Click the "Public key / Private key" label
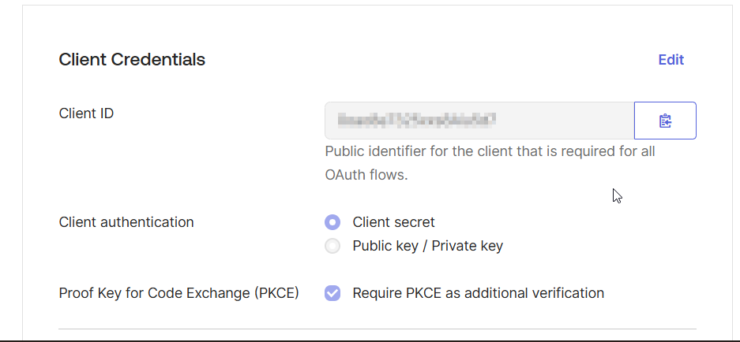 click(427, 246)
